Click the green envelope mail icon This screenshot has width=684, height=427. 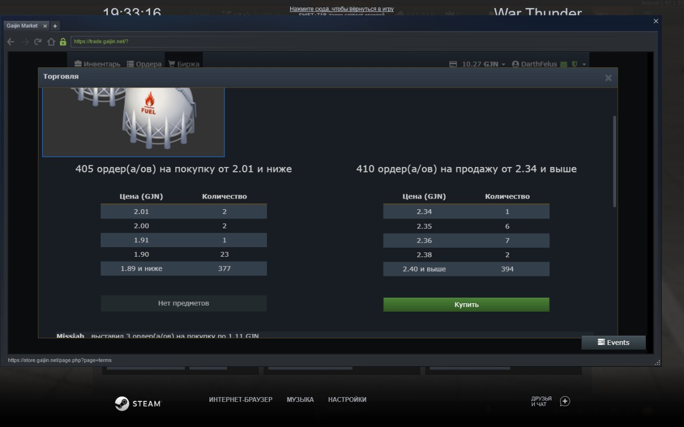(x=563, y=64)
